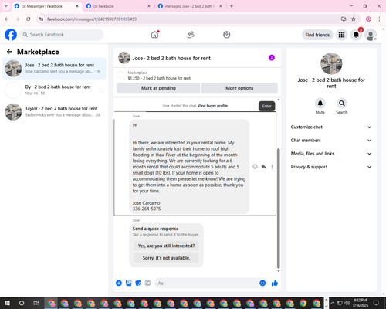React to Jose's message with emoji icon

click(x=255, y=167)
